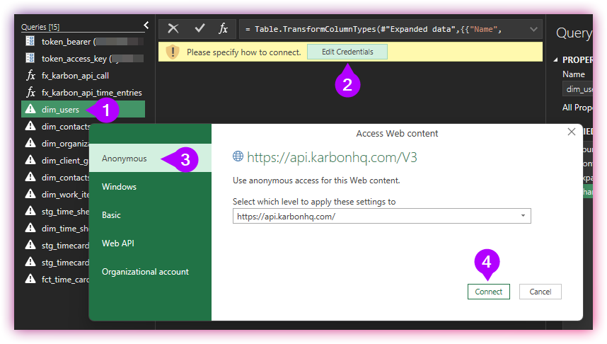This screenshot has height=344, width=607.
Task: Click the query Name input field
Action: (x=578, y=89)
